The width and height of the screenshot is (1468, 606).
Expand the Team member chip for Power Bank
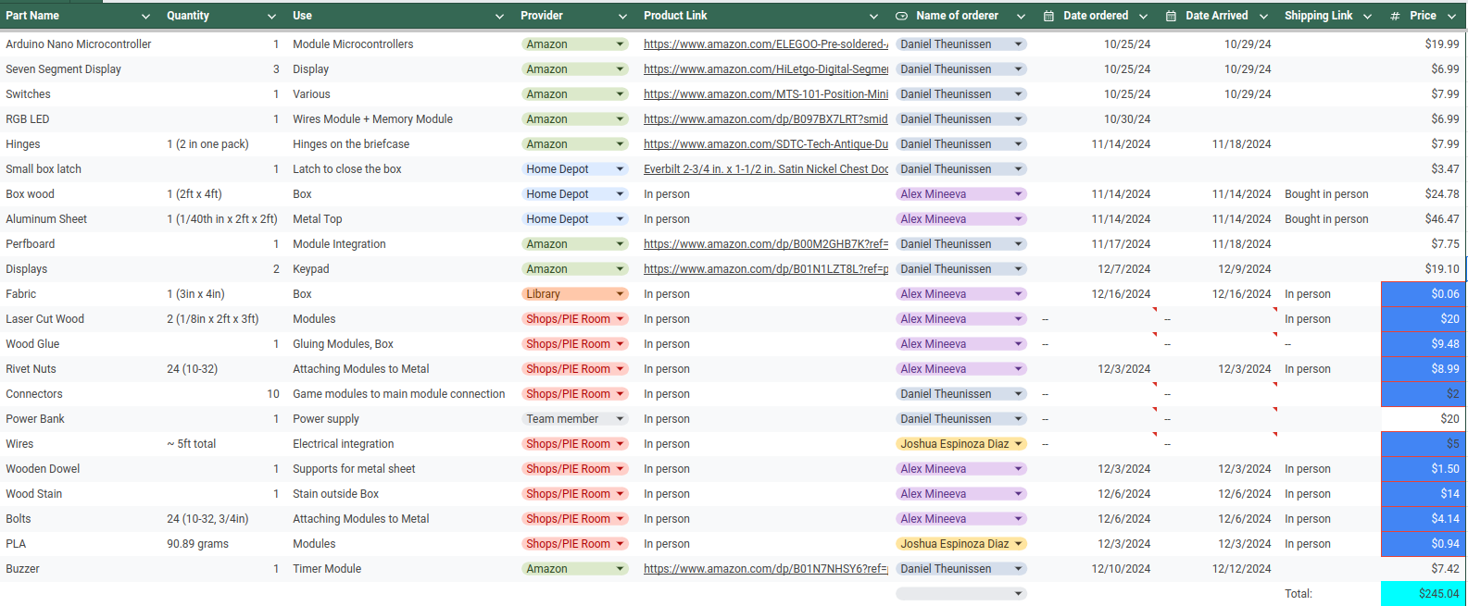coord(574,419)
